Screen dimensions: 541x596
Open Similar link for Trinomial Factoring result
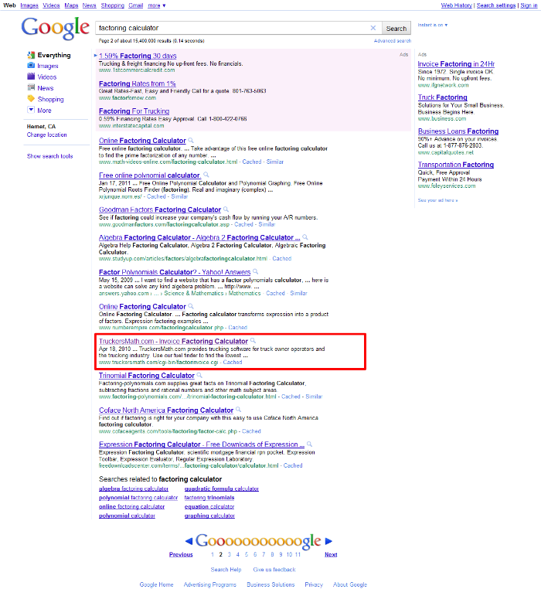click(x=314, y=397)
